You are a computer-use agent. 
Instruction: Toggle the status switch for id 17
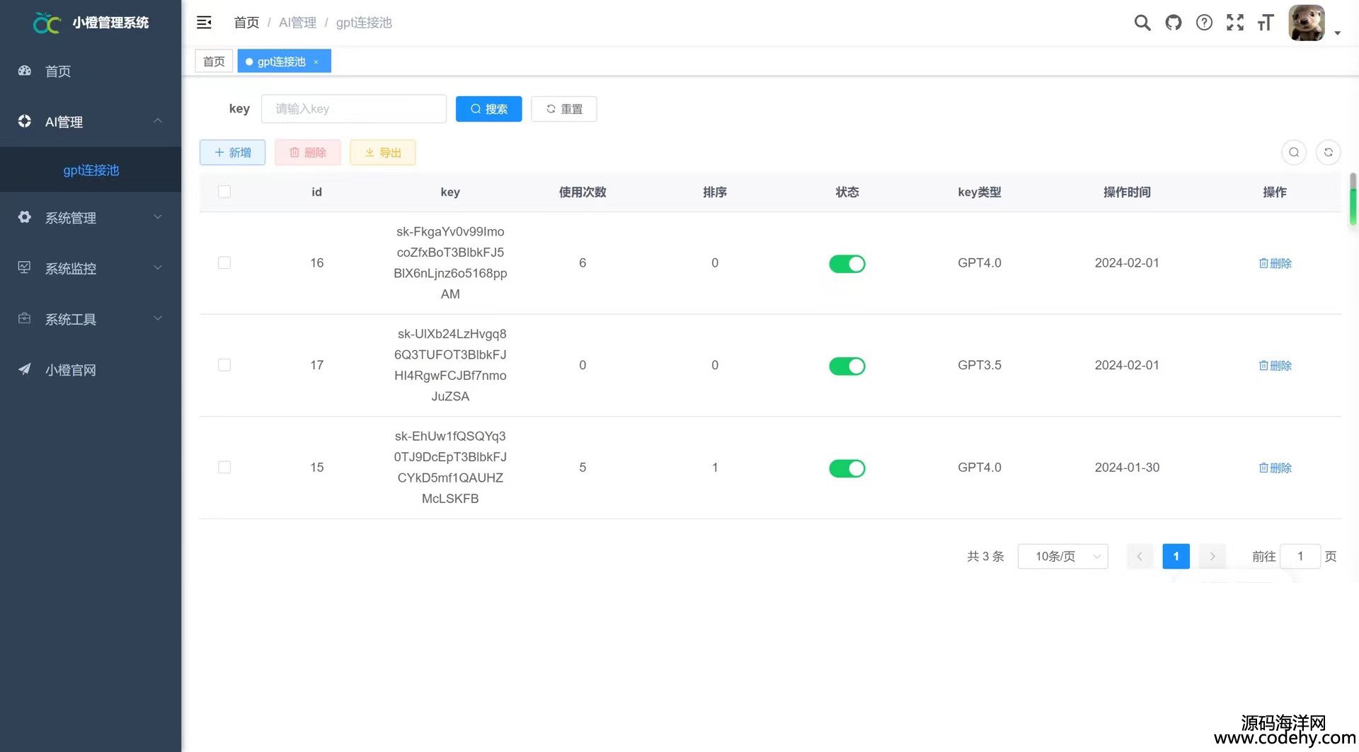(x=847, y=366)
